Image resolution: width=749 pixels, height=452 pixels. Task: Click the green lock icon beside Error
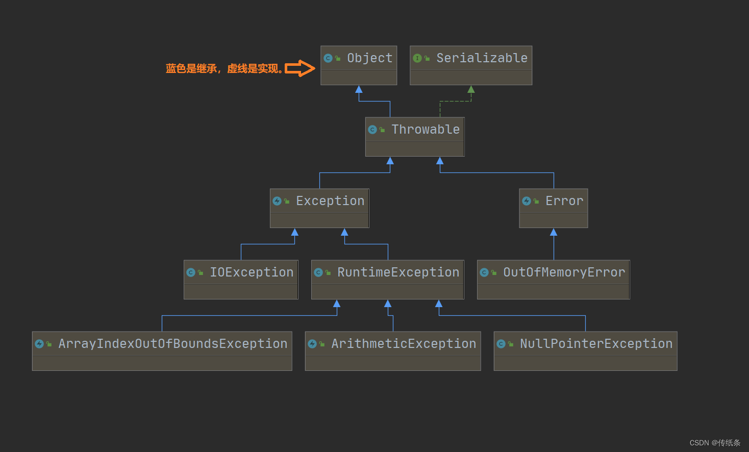tap(536, 202)
